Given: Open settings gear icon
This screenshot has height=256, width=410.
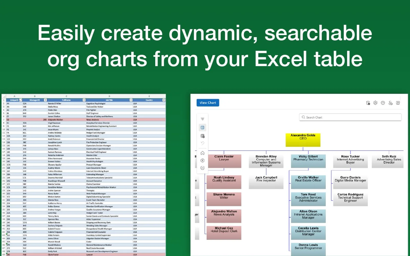Looking at the screenshot, I should tap(375, 103).
